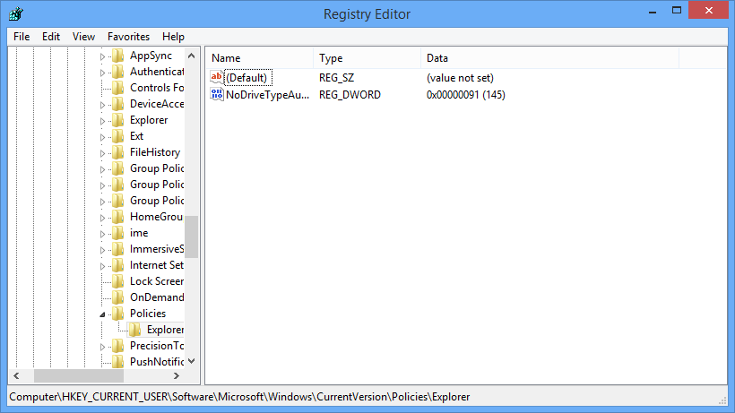The image size is (735, 413).
Task: Open the View menu
Action: (83, 37)
